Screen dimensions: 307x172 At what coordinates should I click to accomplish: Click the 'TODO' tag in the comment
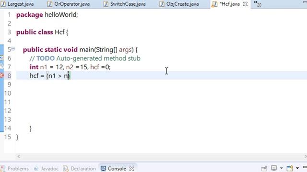46,58
